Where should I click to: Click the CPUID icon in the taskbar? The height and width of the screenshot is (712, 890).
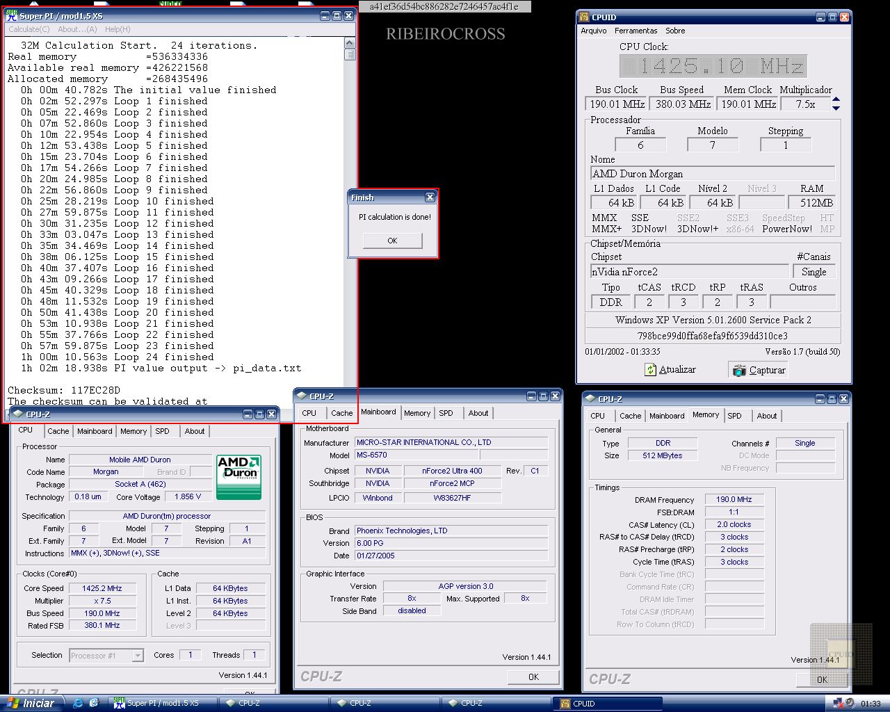point(564,704)
